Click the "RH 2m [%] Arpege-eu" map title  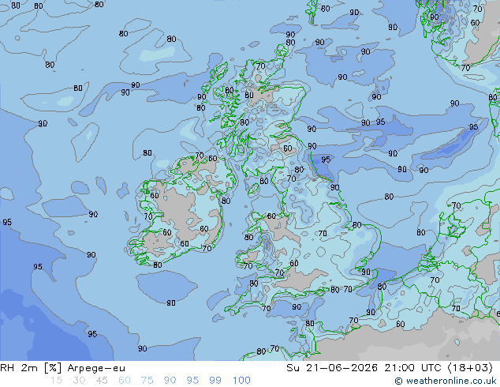62,368
